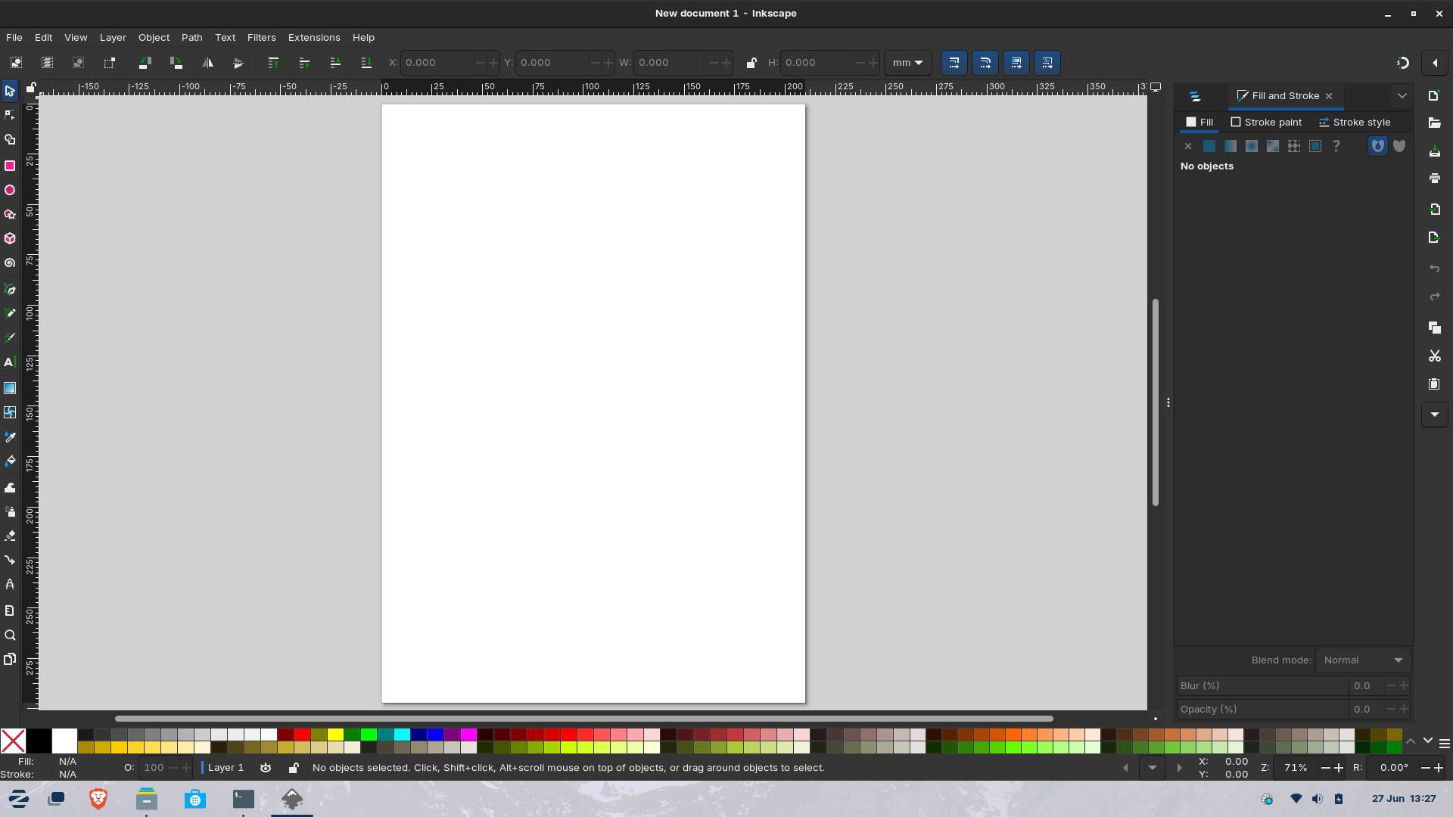Toggle move patterns with objects

(1047, 63)
